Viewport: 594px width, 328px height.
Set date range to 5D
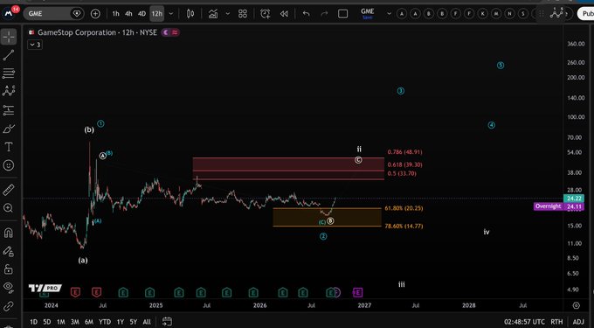click(x=47, y=322)
